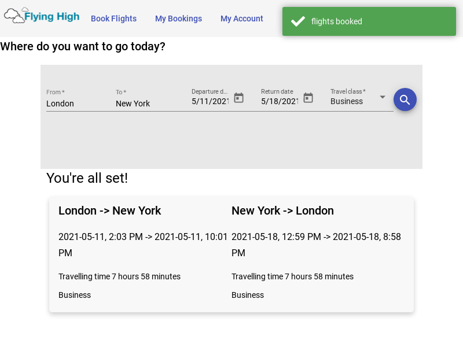463x347 pixels.
Task: Open My Account link
Action: pyautogui.click(x=241, y=19)
